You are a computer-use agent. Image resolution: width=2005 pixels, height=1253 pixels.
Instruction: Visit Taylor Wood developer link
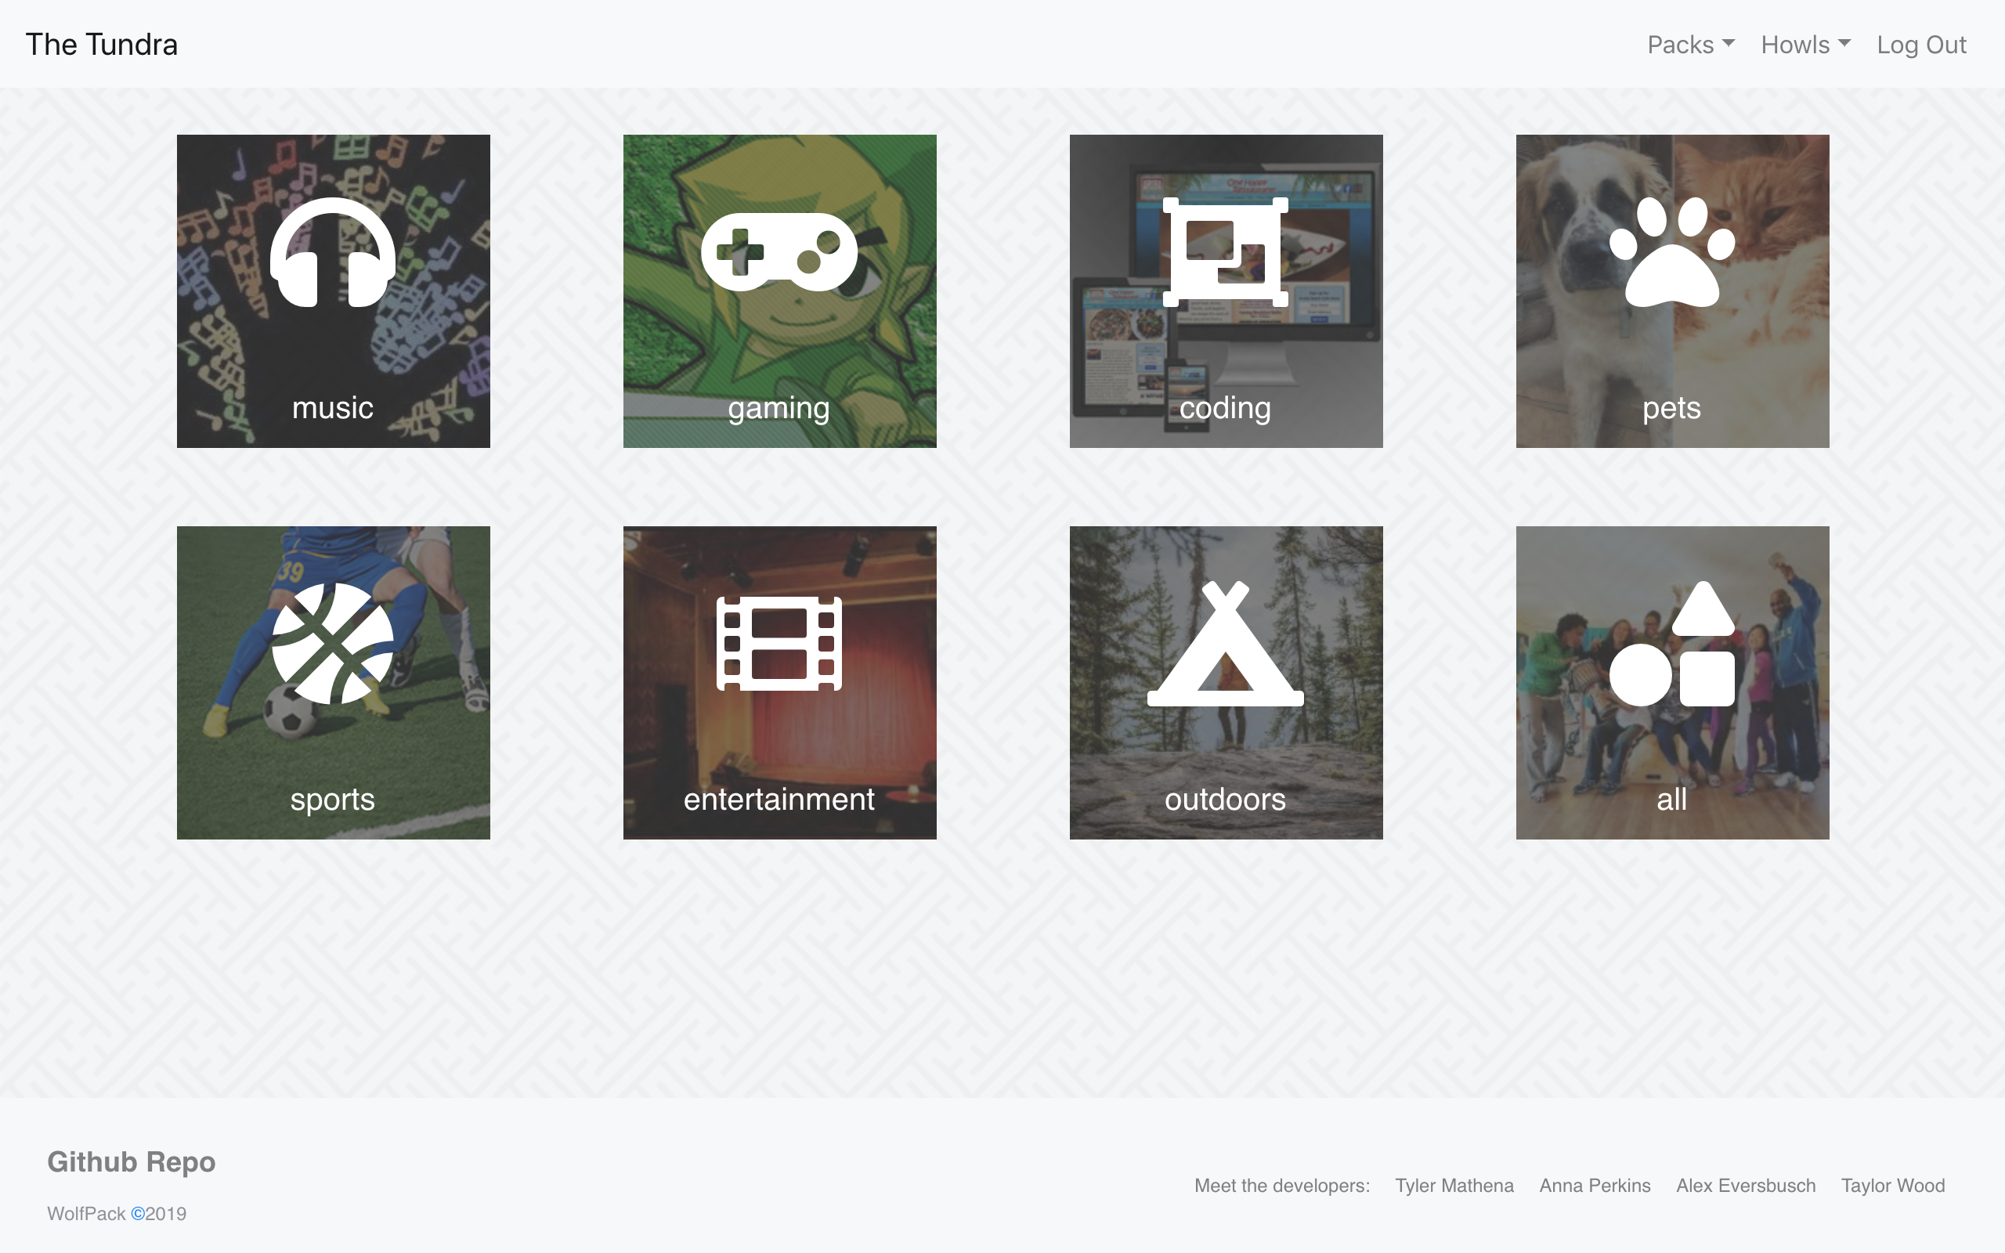coord(1892,1186)
